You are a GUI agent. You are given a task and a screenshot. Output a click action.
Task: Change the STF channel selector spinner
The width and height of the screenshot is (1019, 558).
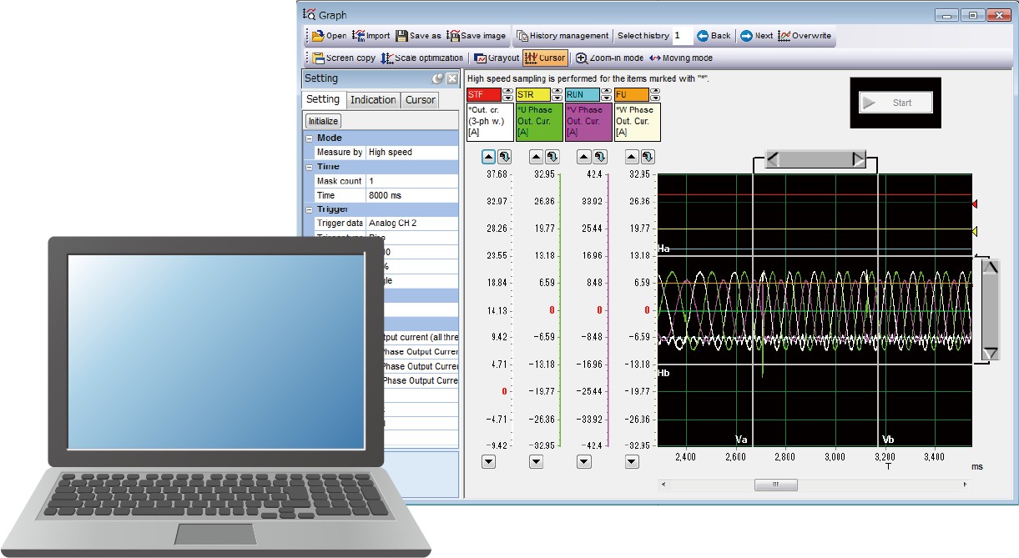[507, 95]
